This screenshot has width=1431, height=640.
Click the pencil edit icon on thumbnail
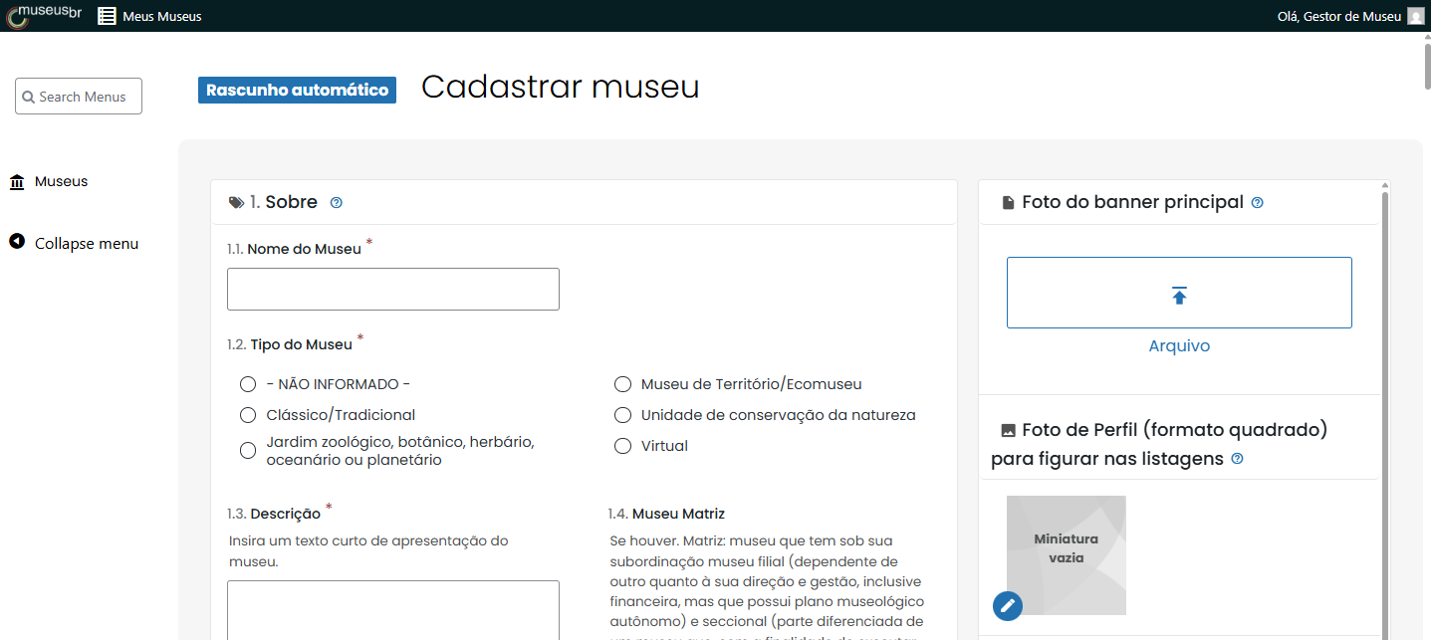pyautogui.click(x=1008, y=605)
